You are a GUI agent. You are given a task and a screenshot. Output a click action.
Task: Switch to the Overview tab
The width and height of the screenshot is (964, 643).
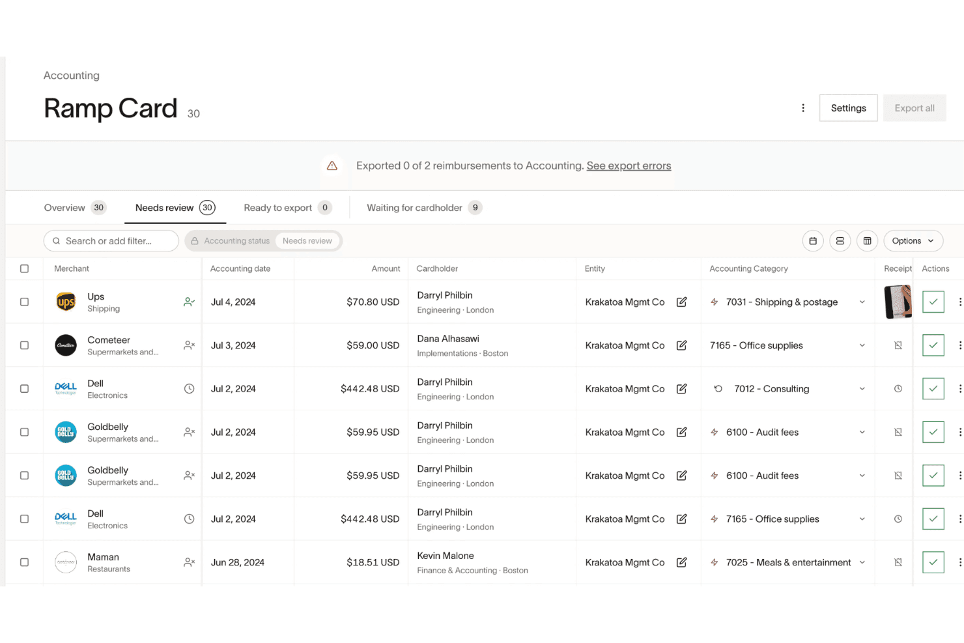75,208
